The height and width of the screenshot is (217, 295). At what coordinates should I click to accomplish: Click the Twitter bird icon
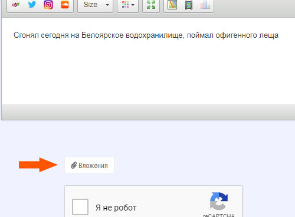coord(32,5)
